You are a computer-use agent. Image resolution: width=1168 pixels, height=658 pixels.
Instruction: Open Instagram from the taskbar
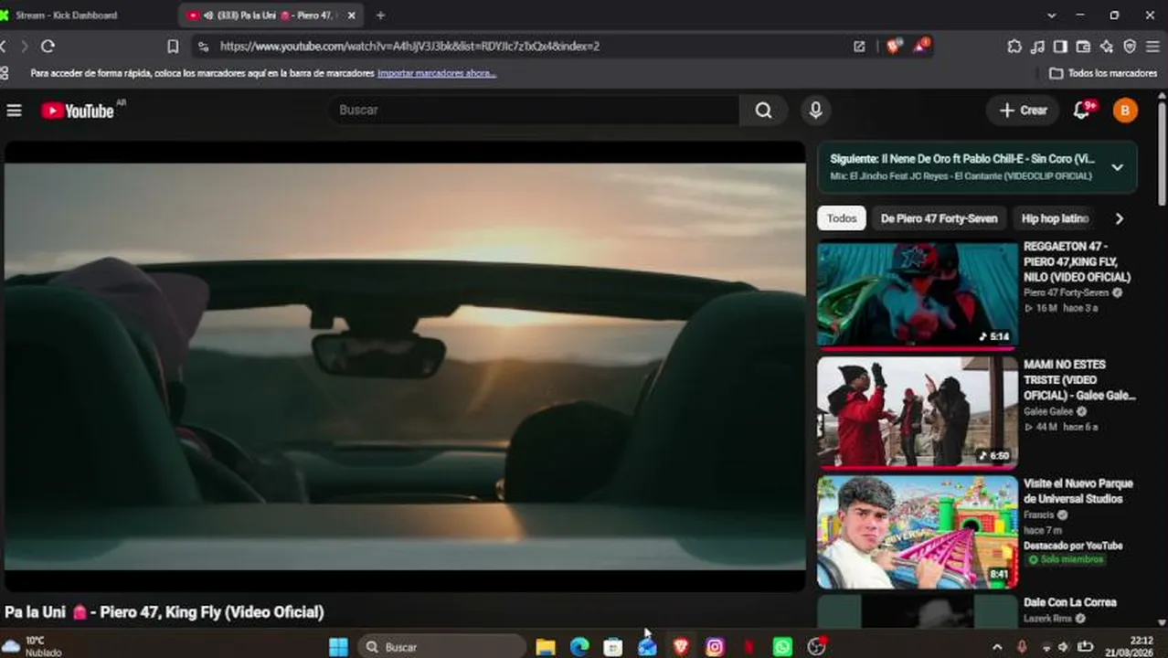(715, 647)
